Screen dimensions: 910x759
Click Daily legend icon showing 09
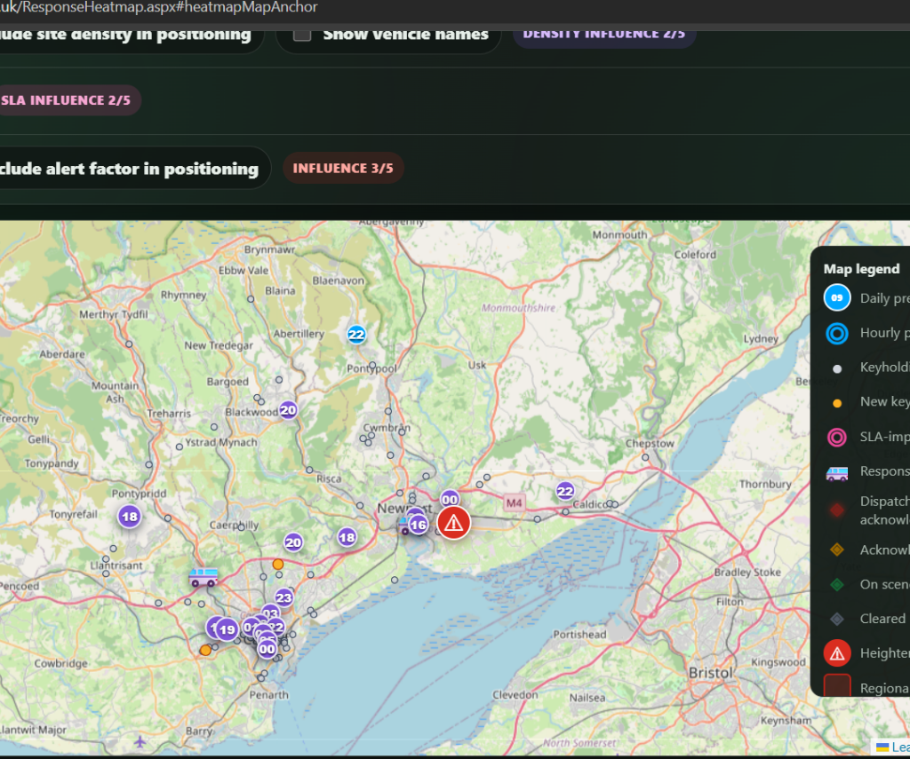(837, 298)
